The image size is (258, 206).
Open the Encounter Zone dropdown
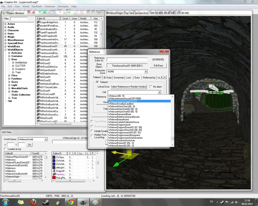tap(146, 72)
